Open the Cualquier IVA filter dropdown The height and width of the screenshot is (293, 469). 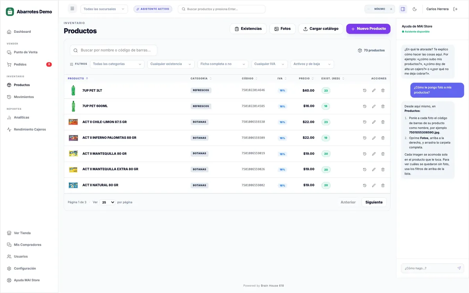click(x=269, y=64)
